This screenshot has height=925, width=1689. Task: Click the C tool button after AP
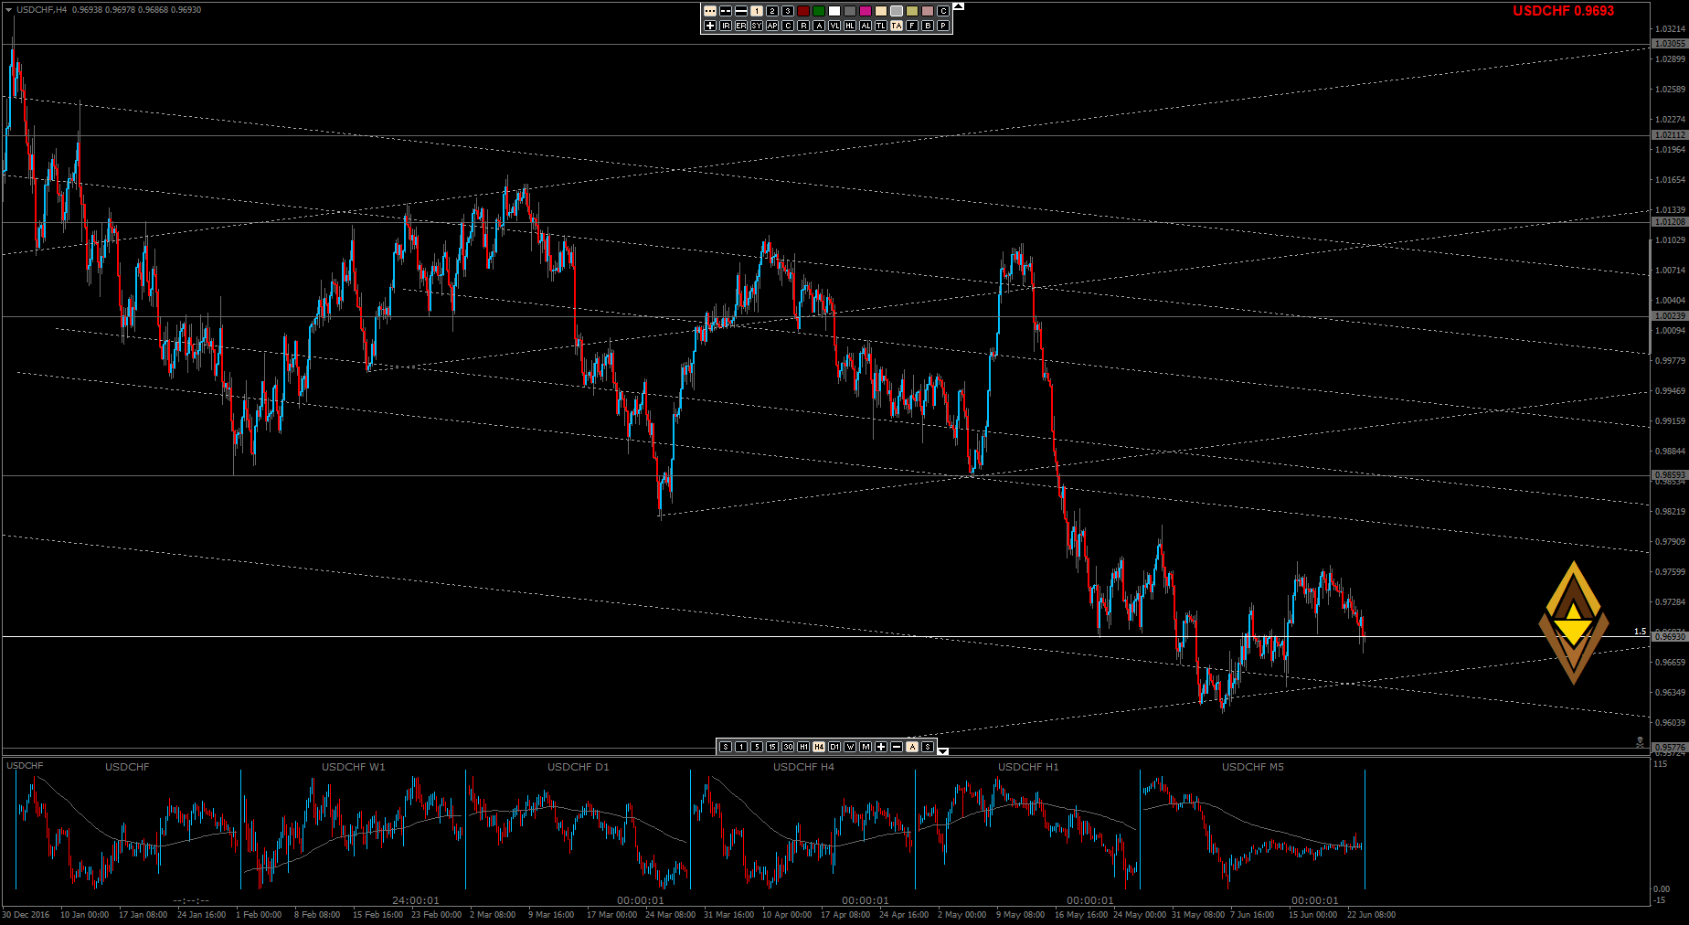coord(788,26)
